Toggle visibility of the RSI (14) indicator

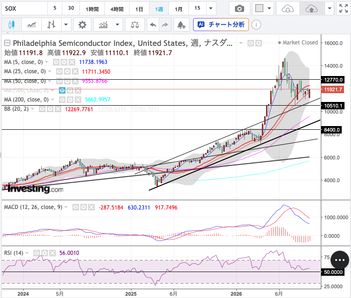click(x=37, y=253)
